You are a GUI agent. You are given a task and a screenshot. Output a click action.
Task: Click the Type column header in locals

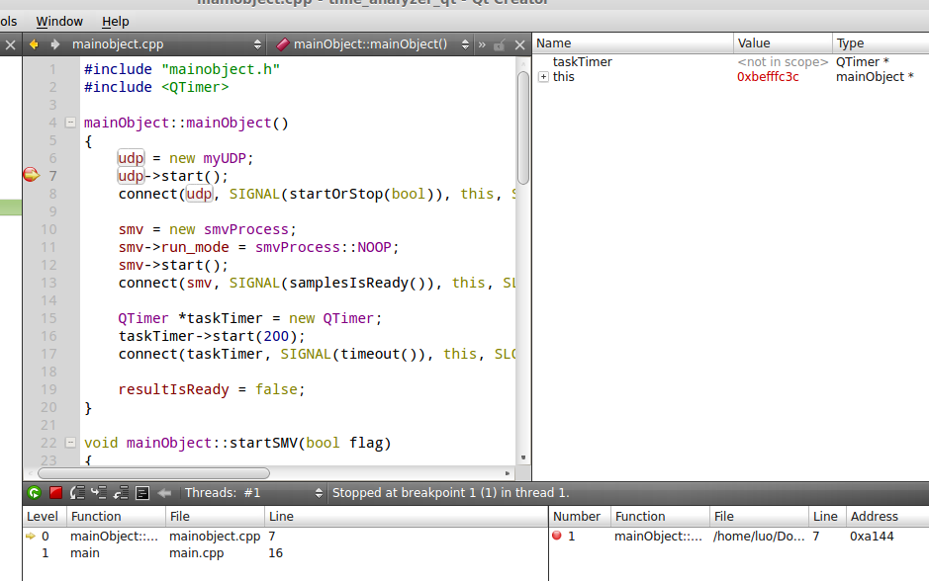[881, 43]
